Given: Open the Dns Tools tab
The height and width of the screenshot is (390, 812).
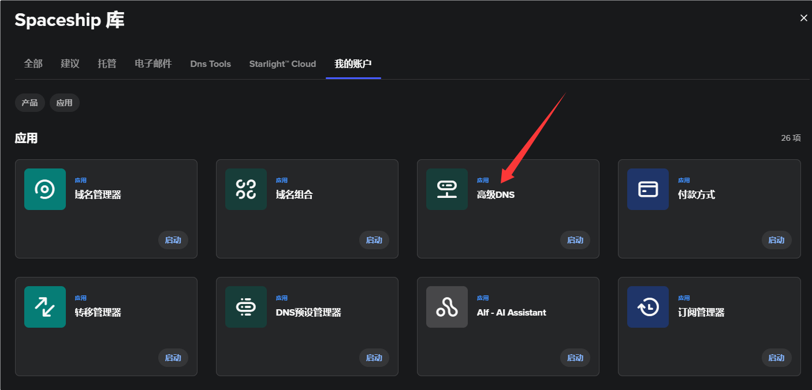Looking at the screenshot, I should point(210,64).
